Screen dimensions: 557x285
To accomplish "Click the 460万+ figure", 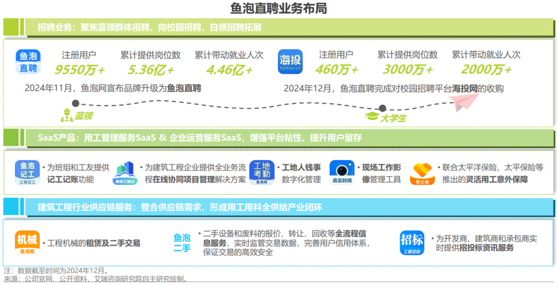I will coord(336,70).
